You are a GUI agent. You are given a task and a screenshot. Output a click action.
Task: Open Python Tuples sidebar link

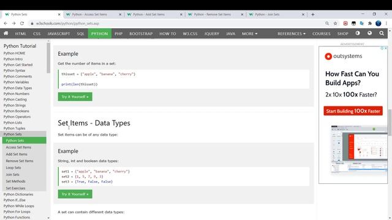15,128
